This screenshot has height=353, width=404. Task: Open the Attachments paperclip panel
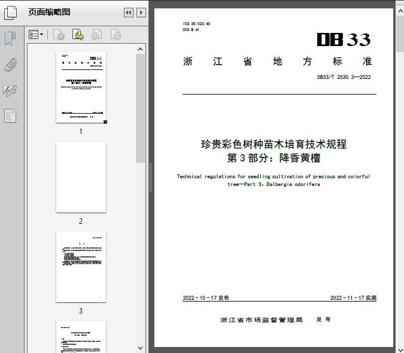[10, 65]
